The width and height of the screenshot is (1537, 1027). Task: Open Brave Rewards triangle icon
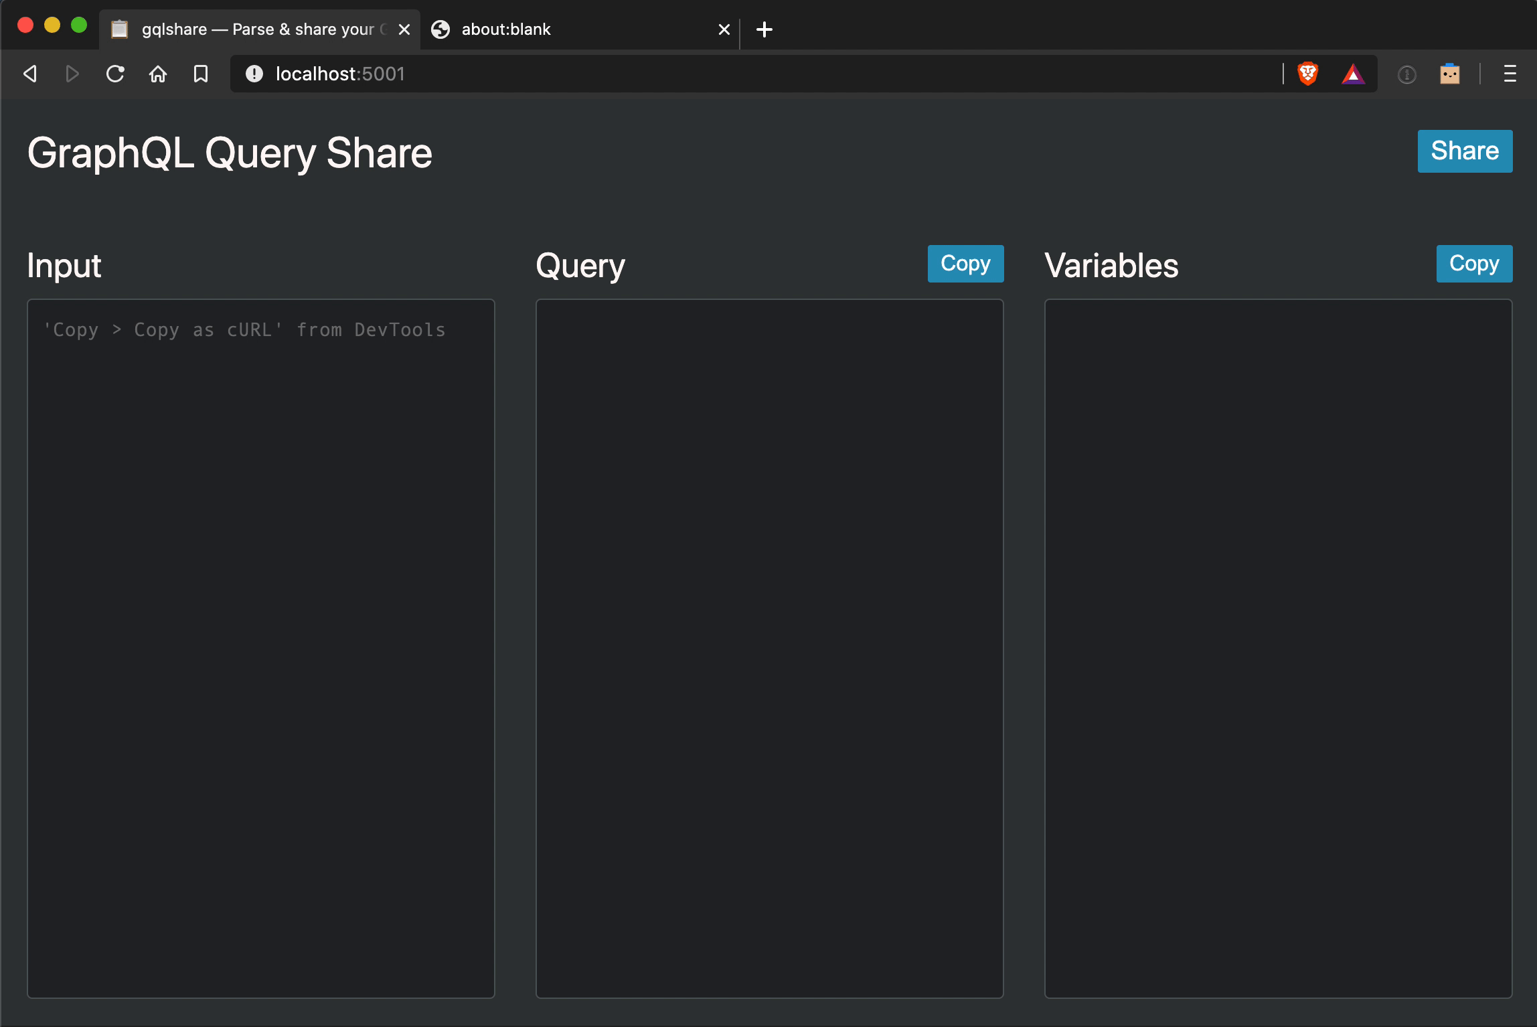pos(1353,74)
